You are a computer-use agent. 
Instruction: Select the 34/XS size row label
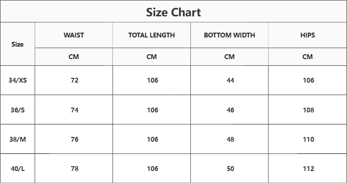click(x=18, y=80)
